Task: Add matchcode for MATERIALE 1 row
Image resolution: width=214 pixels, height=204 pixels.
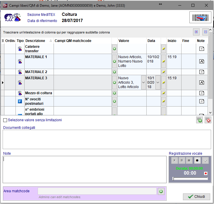Action: click(x=114, y=61)
